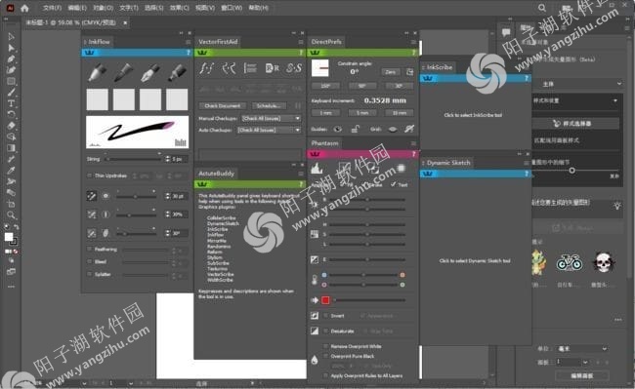Select the Direct Selection tool in toolbar
This screenshot has height=389, width=635.
tap(11, 48)
